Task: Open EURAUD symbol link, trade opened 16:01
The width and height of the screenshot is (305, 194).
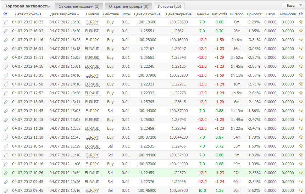Action: coord(92,49)
